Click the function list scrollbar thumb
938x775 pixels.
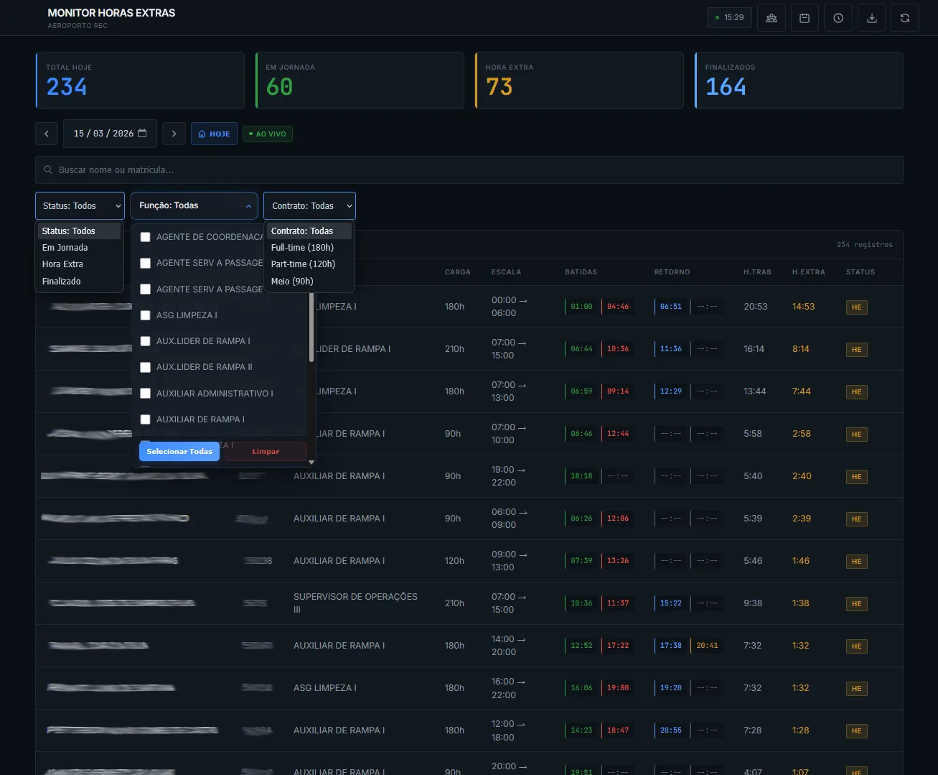(x=311, y=327)
